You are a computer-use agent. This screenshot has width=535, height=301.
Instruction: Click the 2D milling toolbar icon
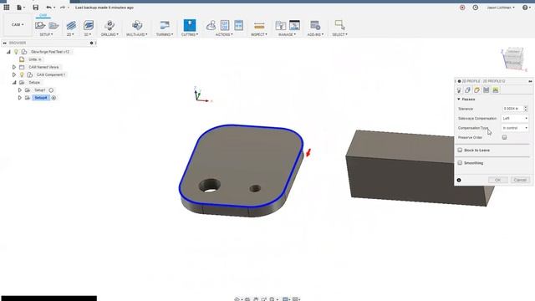pos(71,25)
